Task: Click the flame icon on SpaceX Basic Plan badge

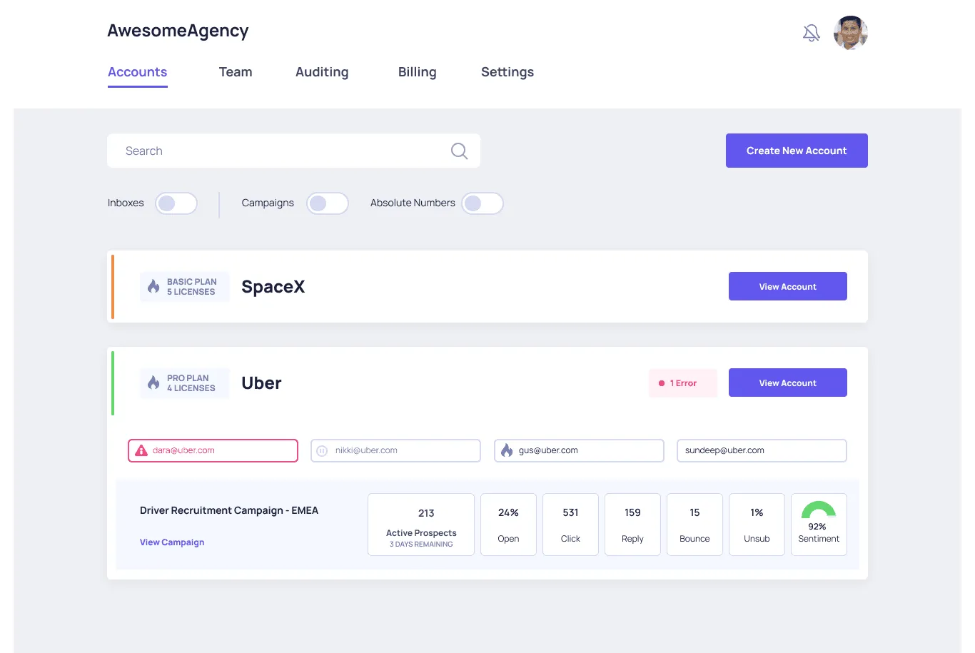Action: [x=153, y=286]
